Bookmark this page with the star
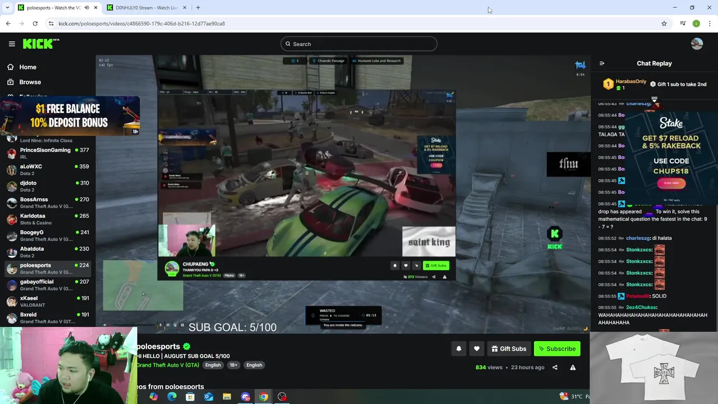This screenshot has height=404, width=718. [x=664, y=24]
